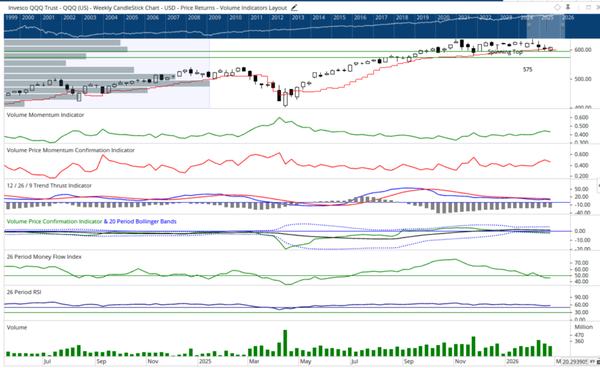The height and width of the screenshot is (368, 600).
Task: Click the 575 price level annotation
Action: coord(529,70)
